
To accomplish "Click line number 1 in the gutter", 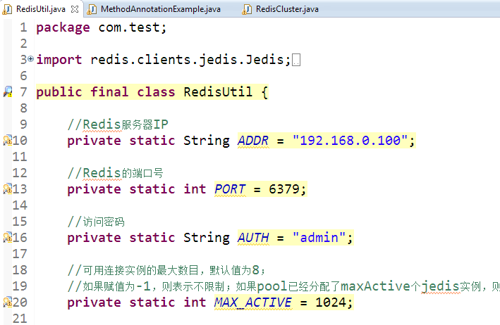I will pyautogui.click(x=23, y=27).
